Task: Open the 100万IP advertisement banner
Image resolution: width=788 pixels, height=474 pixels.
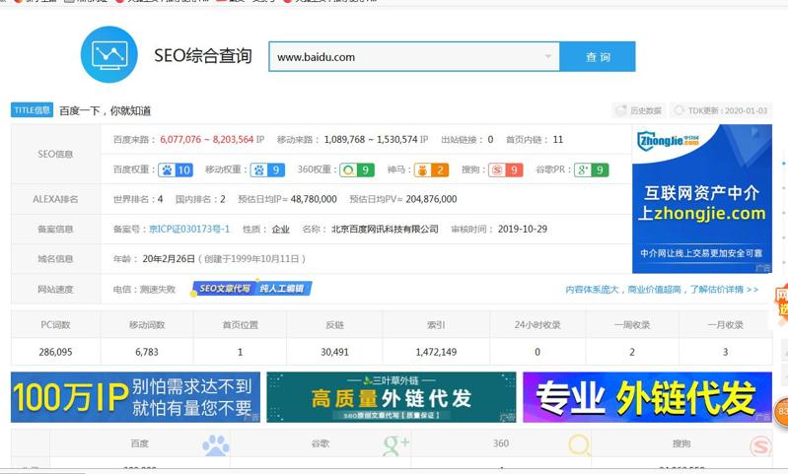Action: pyautogui.click(x=135, y=397)
